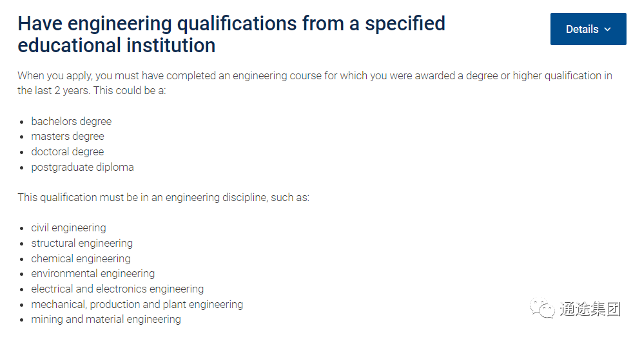This screenshot has width=642, height=337.
Task: Click the 'When you apply' paragraph
Action: [315, 83]
